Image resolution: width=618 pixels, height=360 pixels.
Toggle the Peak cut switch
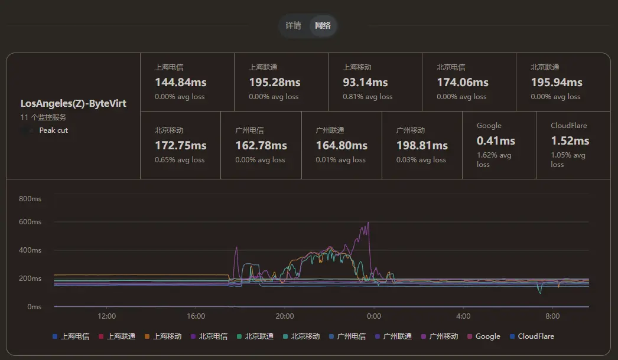pos(28,130)
